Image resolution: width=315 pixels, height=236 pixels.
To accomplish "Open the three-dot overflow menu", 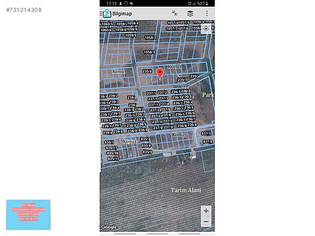I will [207, 14].
